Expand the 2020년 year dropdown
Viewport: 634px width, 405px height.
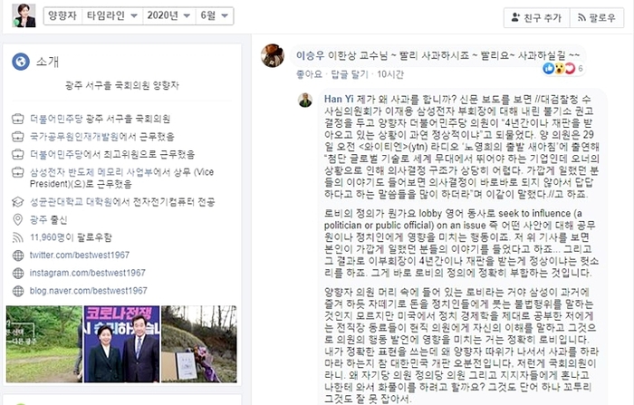168,15
